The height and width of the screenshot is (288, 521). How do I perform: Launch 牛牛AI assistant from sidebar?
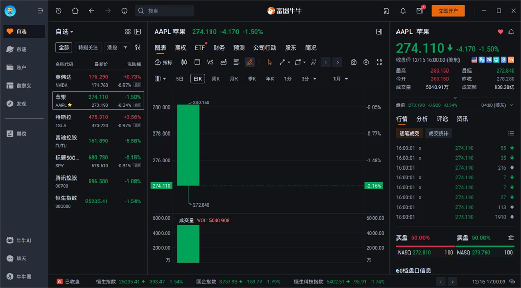(x=24, y=241)
